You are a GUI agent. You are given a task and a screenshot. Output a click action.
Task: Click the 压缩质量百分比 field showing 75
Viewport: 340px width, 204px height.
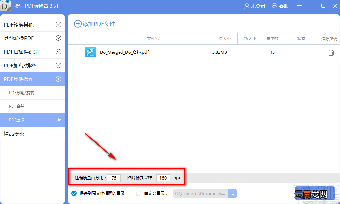click(x=114, y=178)
